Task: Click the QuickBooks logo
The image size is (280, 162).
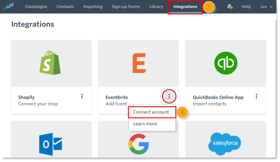Action: (x=226, y=63)
